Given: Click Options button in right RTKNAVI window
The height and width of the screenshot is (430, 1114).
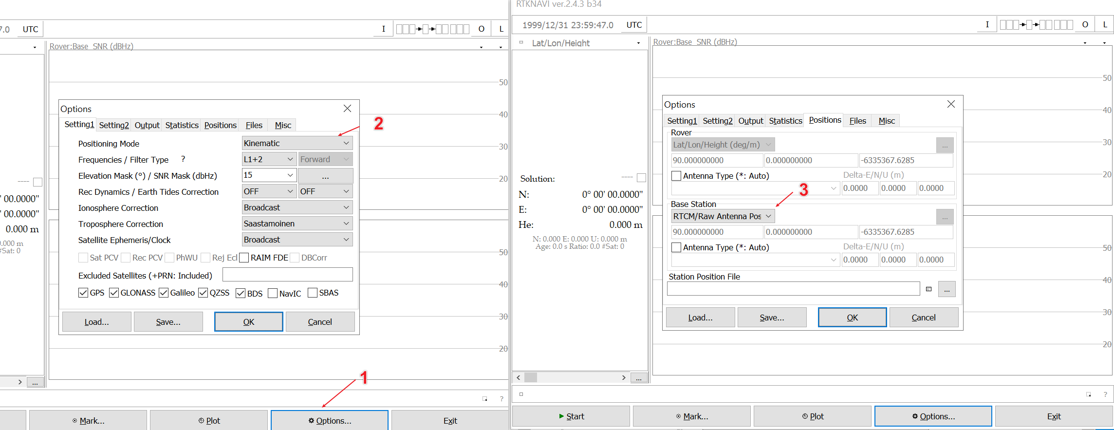Looking at the screenshot, I should 933,416.
